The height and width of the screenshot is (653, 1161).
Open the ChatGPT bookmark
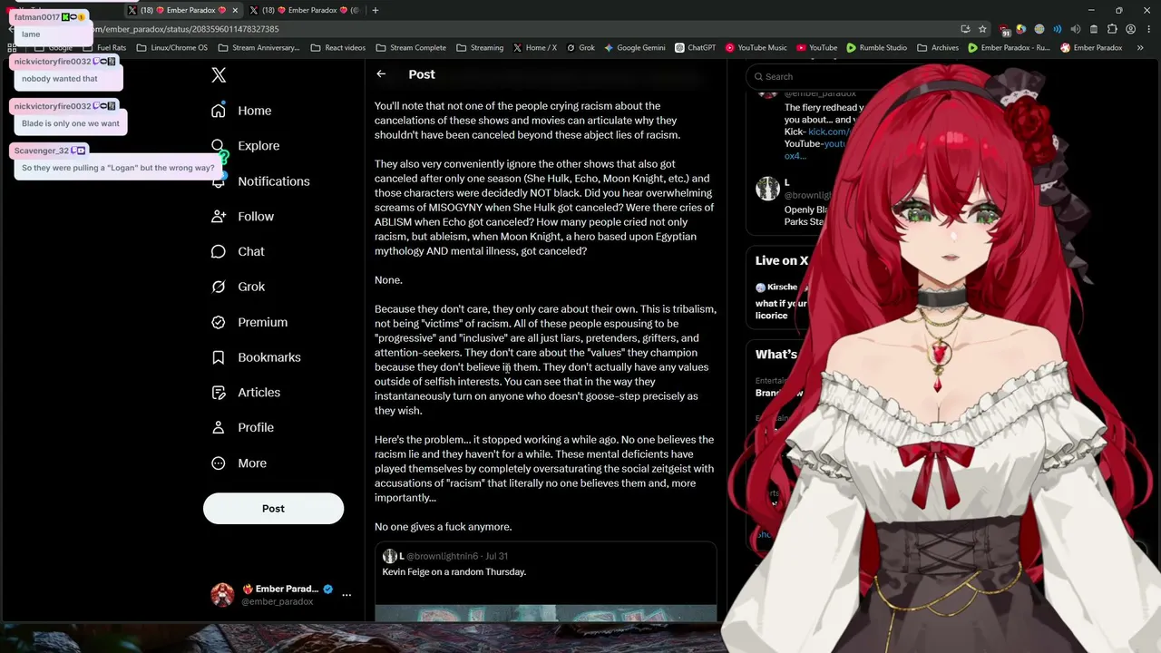[x=696, y=47]
